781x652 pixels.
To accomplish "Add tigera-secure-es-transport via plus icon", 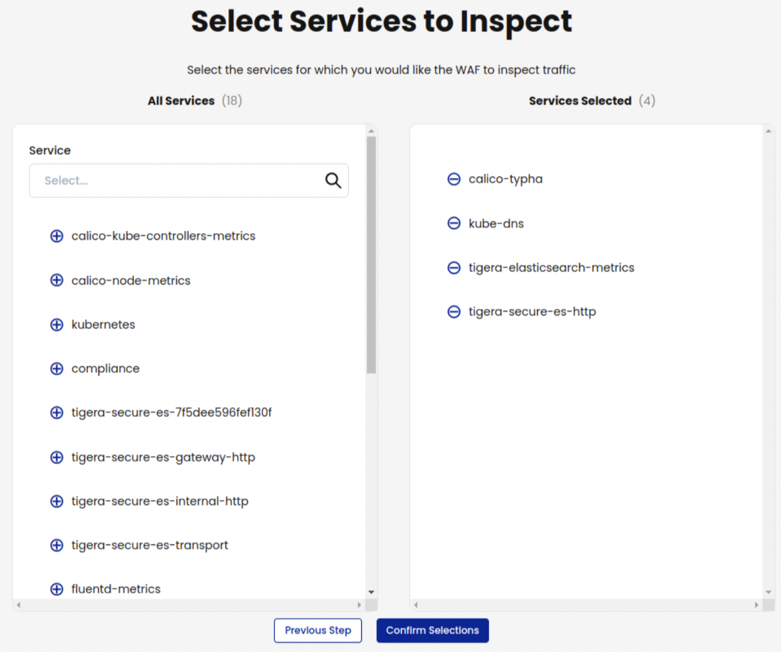I will point(57,545).
